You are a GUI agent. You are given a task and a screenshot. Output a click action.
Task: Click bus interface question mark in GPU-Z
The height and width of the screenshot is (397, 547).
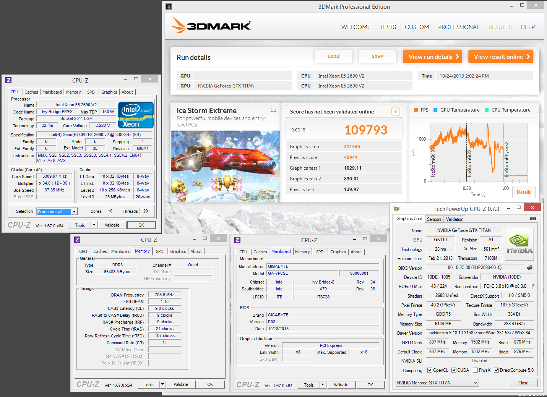point(533,286)
